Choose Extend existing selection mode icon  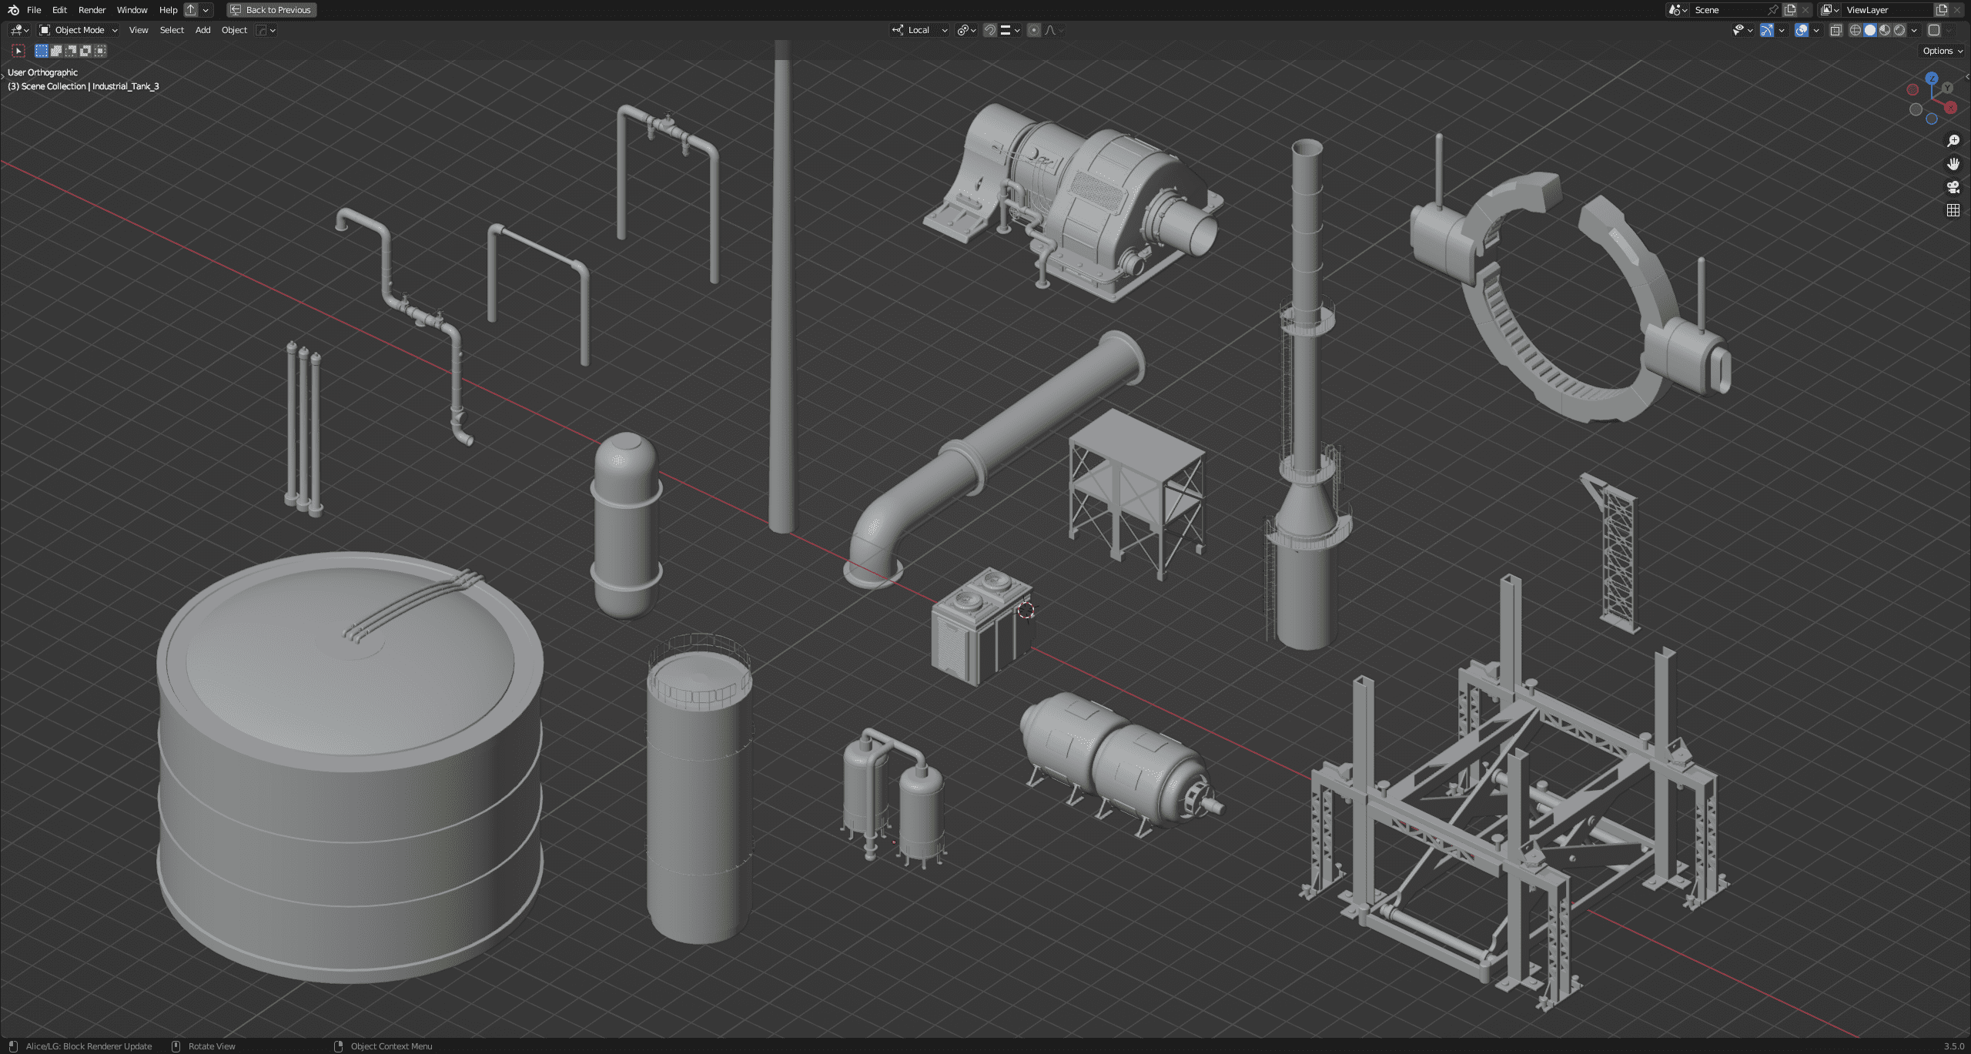[56, 51]
